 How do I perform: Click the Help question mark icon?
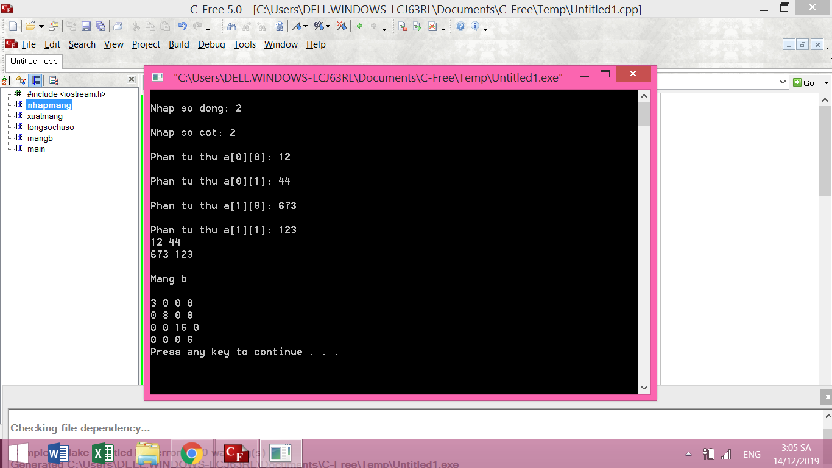point(460,26)
